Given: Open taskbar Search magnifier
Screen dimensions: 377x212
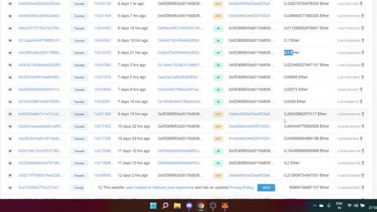Looking at the screenshot, I should pos(165,206).
